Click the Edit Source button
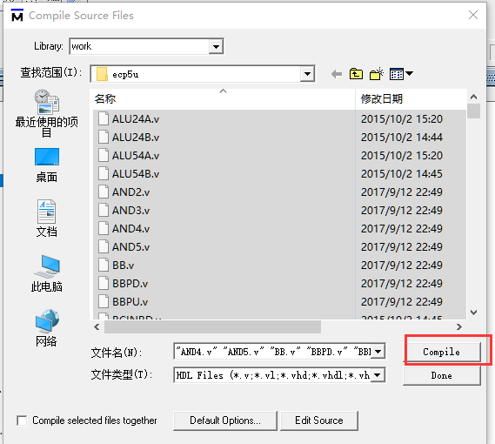 [319, 420]
